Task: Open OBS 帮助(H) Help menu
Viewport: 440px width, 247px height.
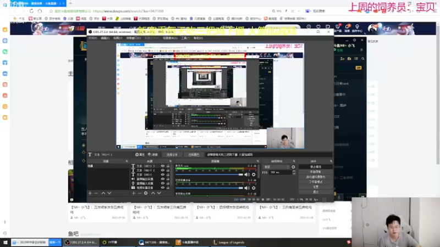Action: tap(198, 38)
